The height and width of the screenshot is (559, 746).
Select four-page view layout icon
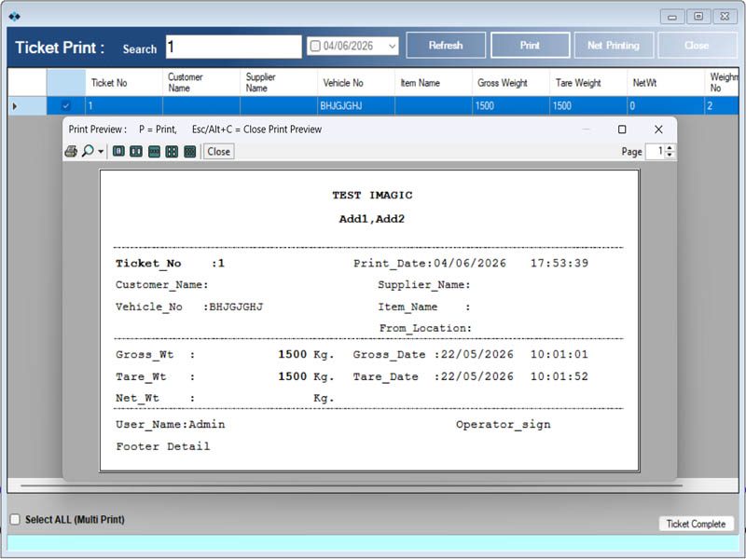172,152
